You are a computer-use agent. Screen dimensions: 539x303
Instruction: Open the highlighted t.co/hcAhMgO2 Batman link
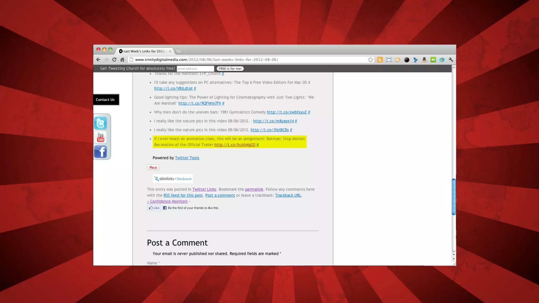coord(235,145)
